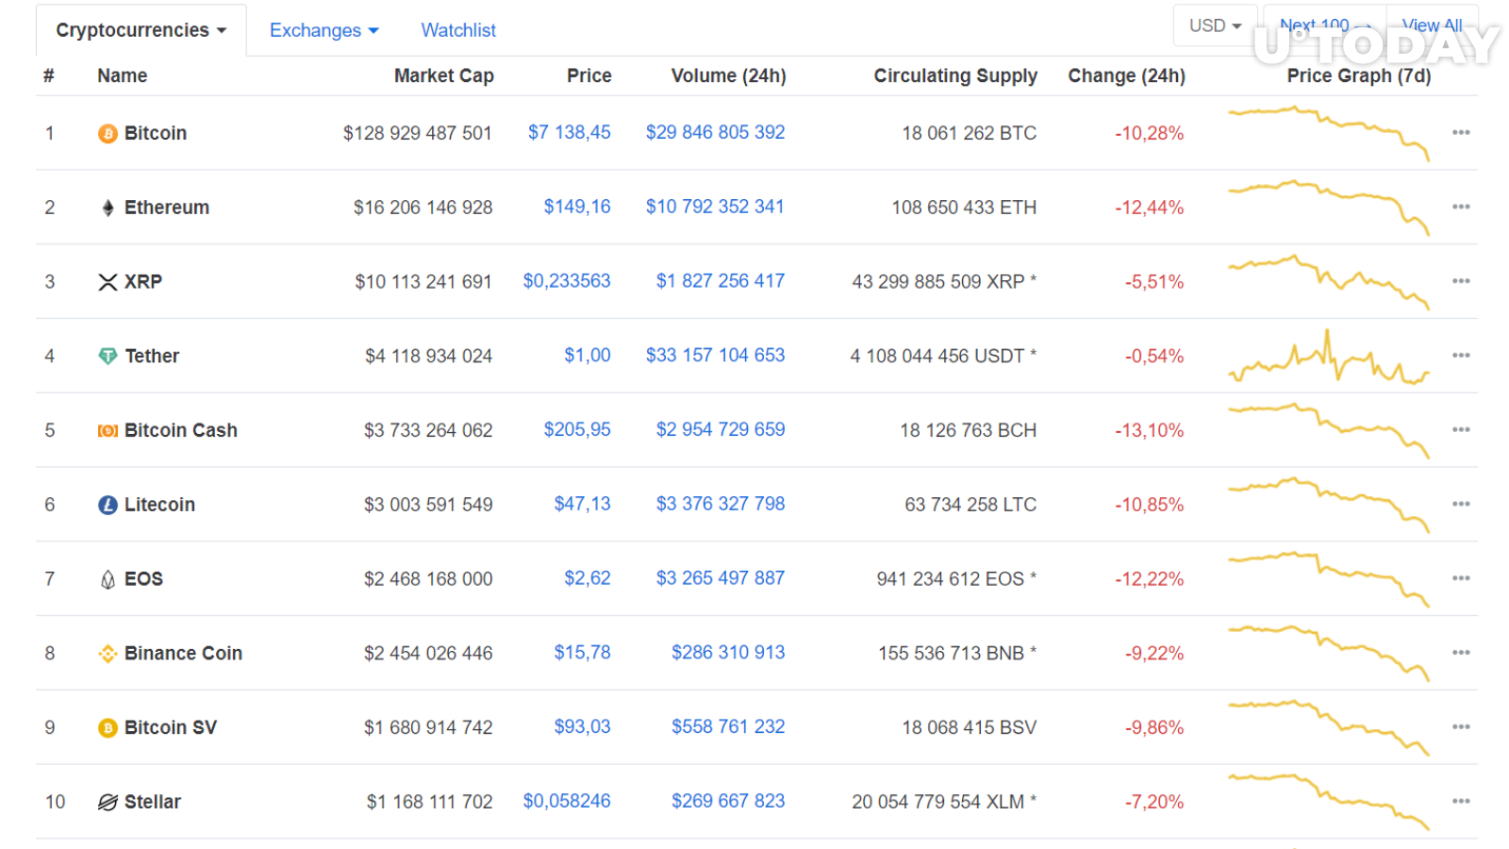
Task: Click XRP price $0,233563
Action: point(567,280)
